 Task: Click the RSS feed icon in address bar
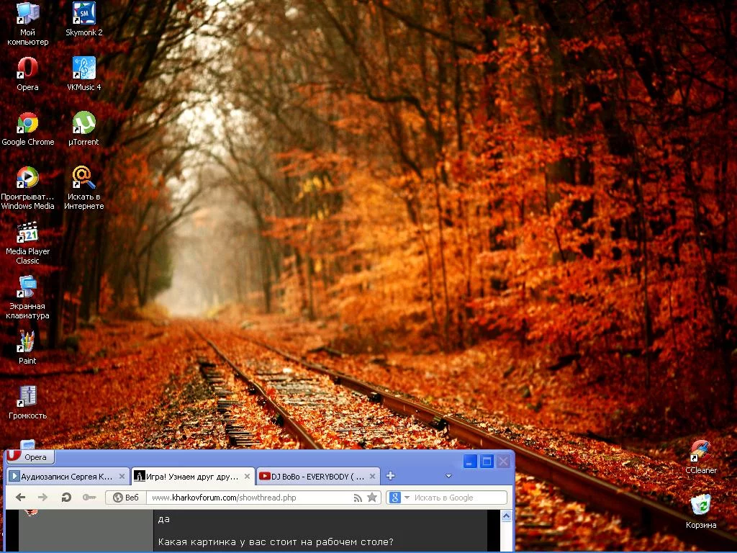pyautogui.click(x=358, y=498)
